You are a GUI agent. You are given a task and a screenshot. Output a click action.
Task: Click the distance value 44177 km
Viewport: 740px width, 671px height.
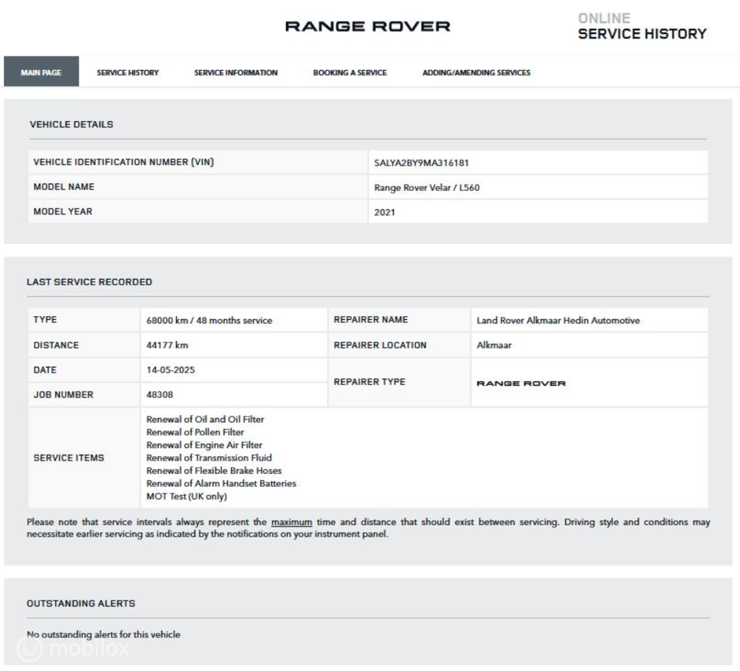click(x=167, y=345)
